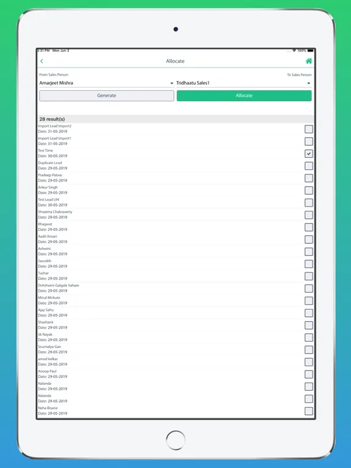This screenshot has width=351, height=468.
Task: Select the Shashank checkbox
Action: click(308, 325)
